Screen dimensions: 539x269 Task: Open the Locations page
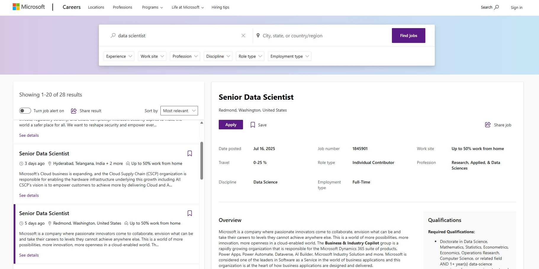pos(96,7)
